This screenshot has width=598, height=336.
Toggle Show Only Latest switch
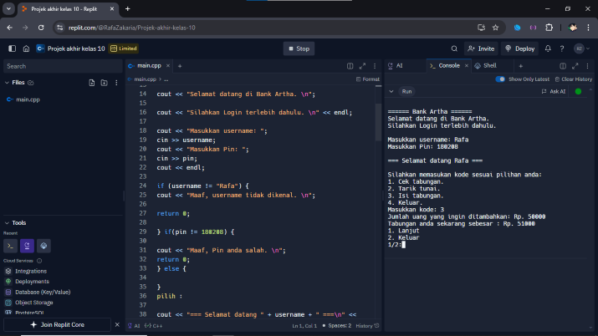point(501,79)
